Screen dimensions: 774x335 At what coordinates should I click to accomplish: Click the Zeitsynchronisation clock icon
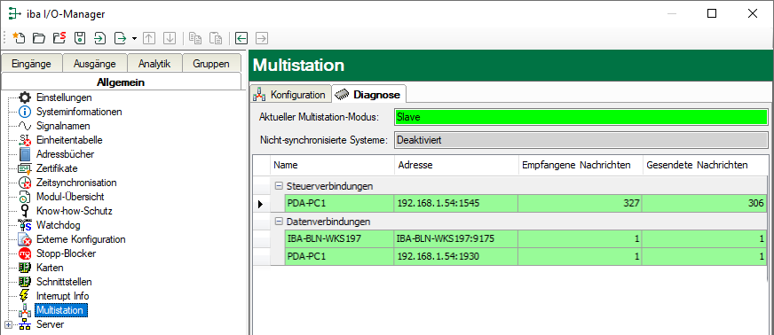click(x=25, y=183)
